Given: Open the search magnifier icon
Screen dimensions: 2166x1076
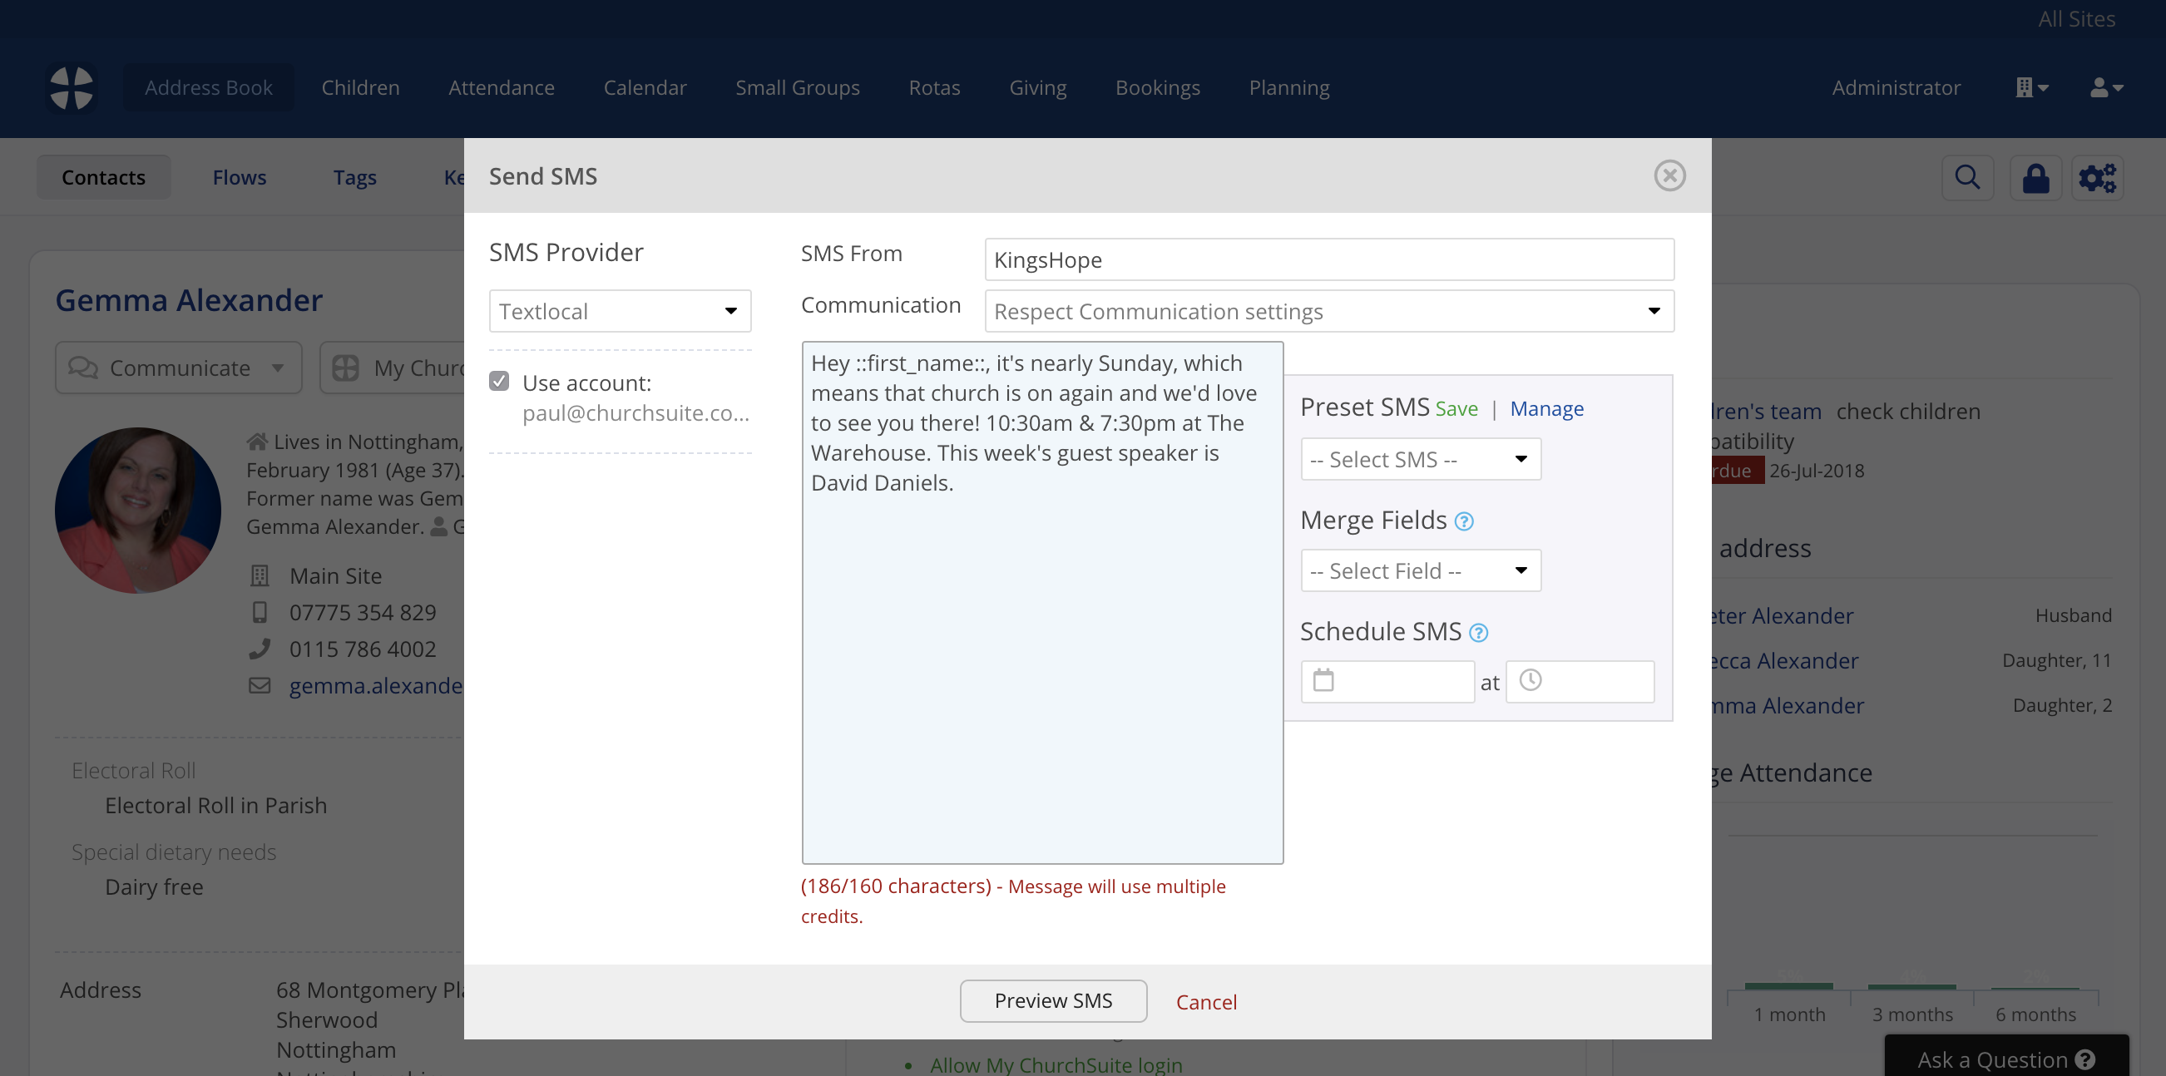Looking at the screenshot, I should pyautogui.click(x=1966, y=177).
